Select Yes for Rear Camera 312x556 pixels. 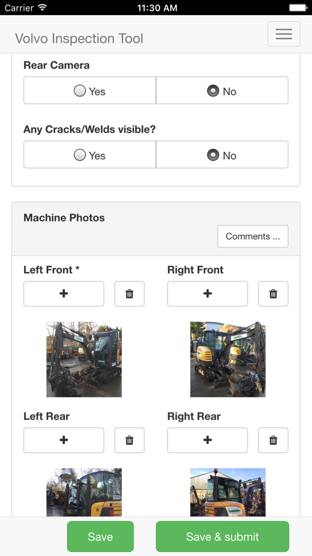coord(90,90)
